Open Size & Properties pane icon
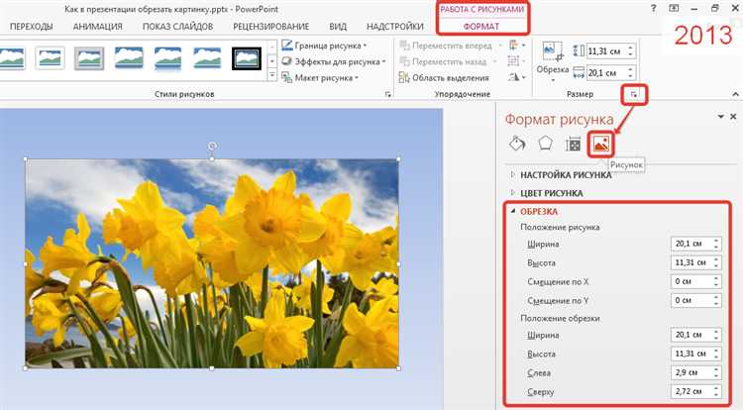 (573, 144)
